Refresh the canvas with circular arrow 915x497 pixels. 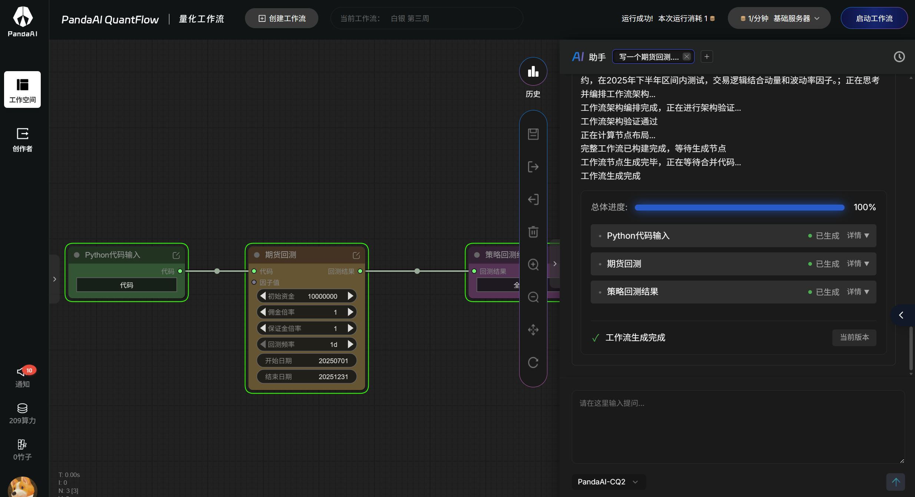point(533,362)
